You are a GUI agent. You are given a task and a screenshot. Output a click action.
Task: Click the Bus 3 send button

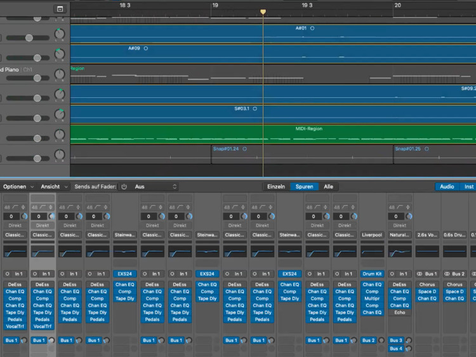click(x=395, y=340)
